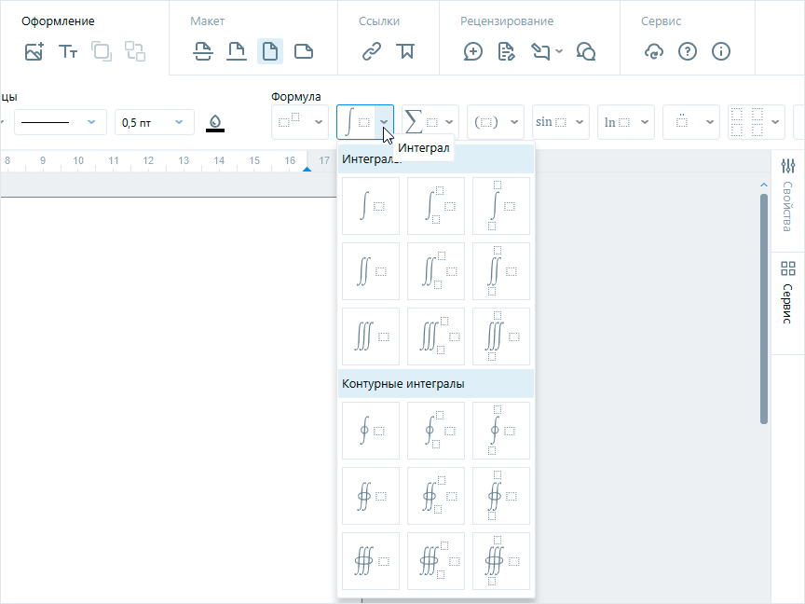This screenshot has width=805, height=604.
Task: Open the Свойства side panel
Action: (x=788, y=197)
